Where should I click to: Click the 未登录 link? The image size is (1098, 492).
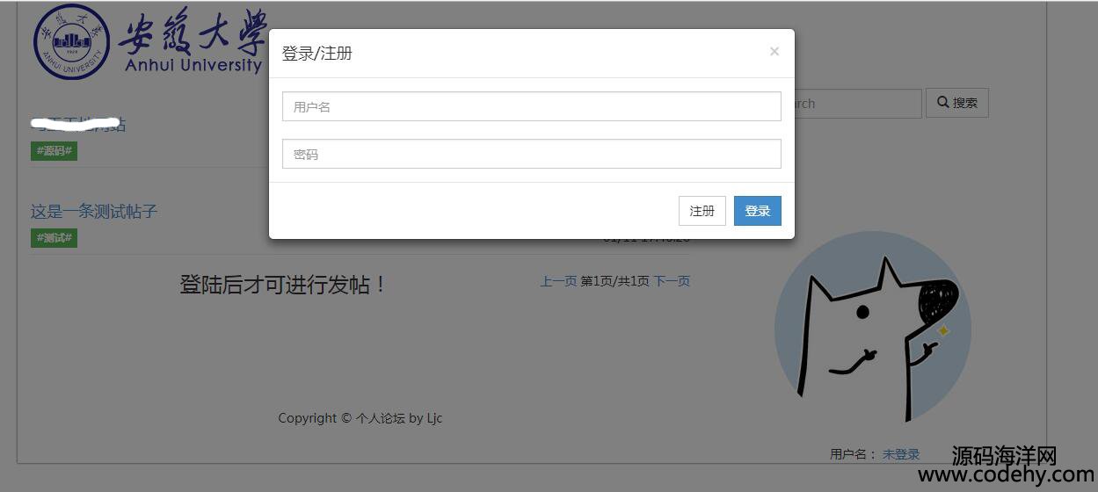coord(901,454)
